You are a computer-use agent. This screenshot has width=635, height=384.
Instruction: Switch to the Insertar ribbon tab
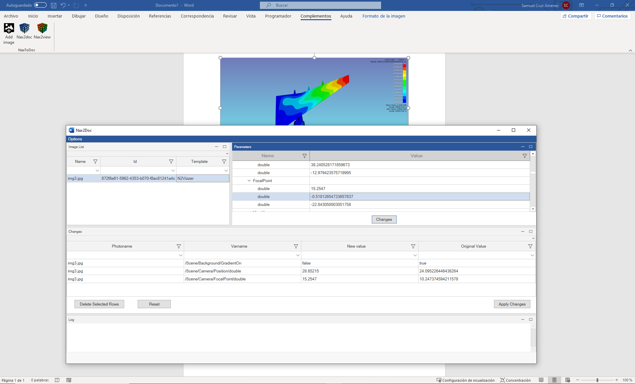pyautogui.click(x=55, y=16)
